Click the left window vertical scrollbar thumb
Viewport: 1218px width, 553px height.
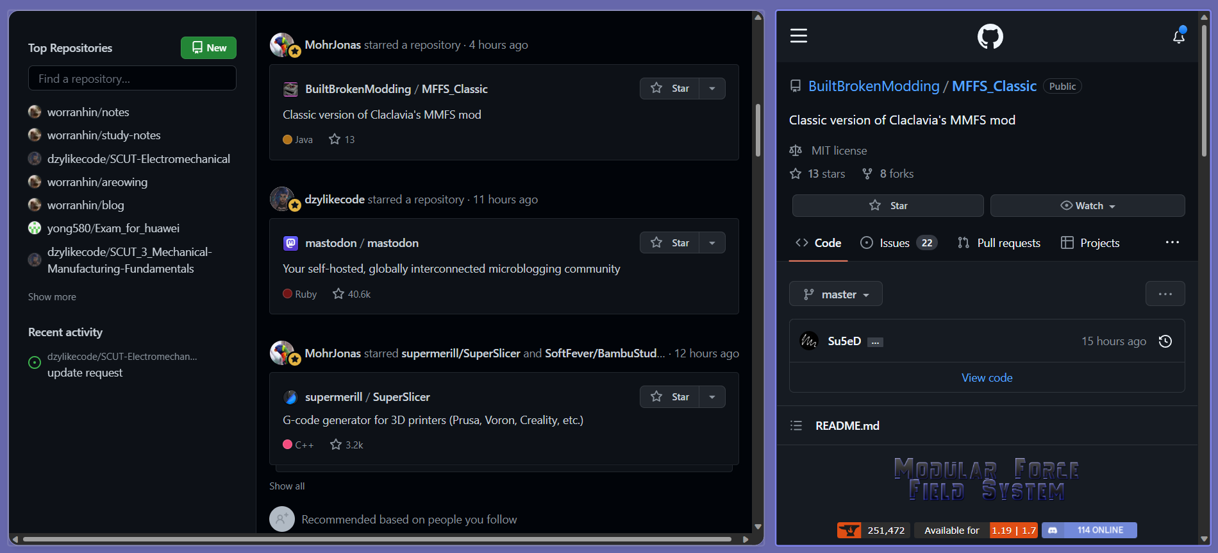(x=758, y=130)
